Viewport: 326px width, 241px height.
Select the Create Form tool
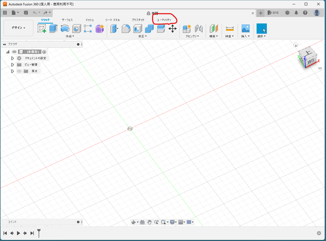pyautogui.click(x=100, y=28)
